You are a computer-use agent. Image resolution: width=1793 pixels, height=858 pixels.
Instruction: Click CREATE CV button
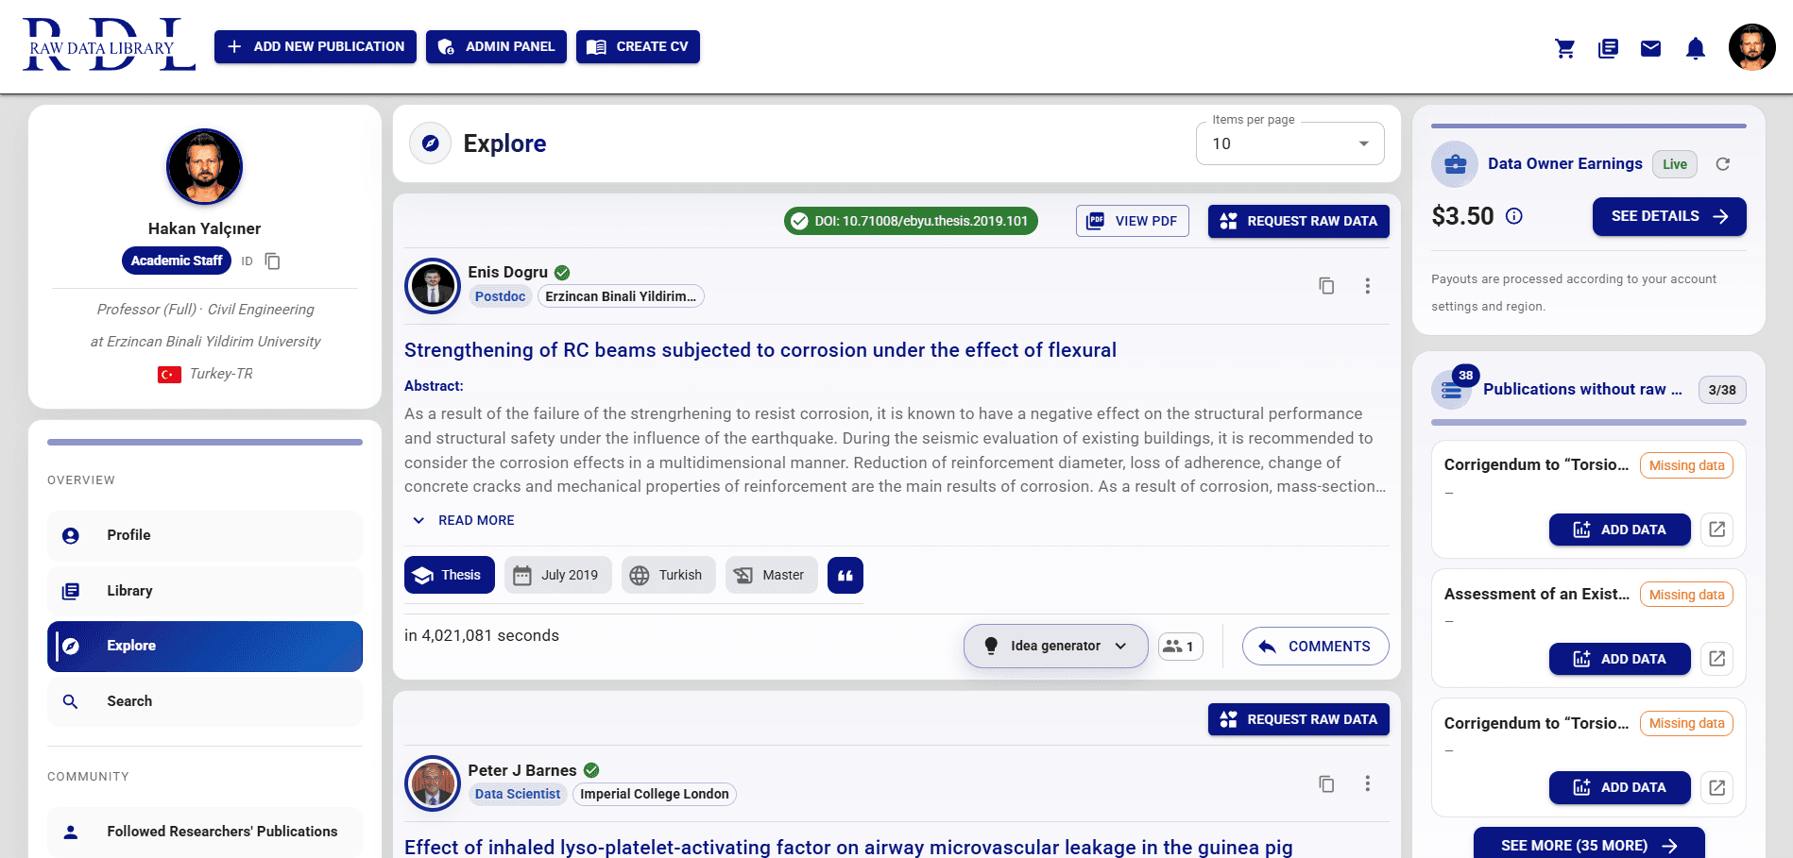click(638, 46)
